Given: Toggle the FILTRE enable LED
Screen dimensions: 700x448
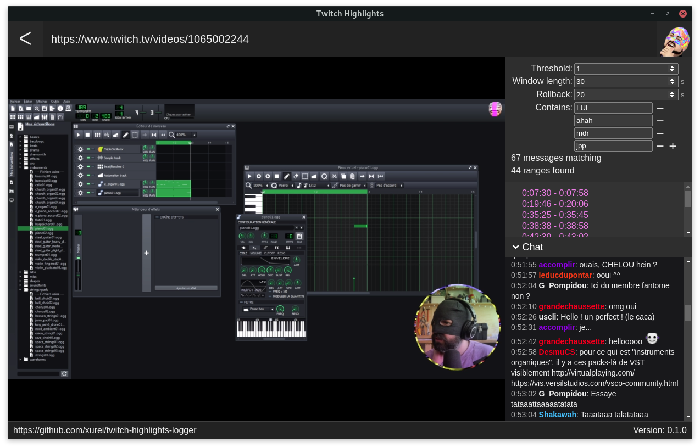Looking at the screenshot, I should tap(241, 302).
